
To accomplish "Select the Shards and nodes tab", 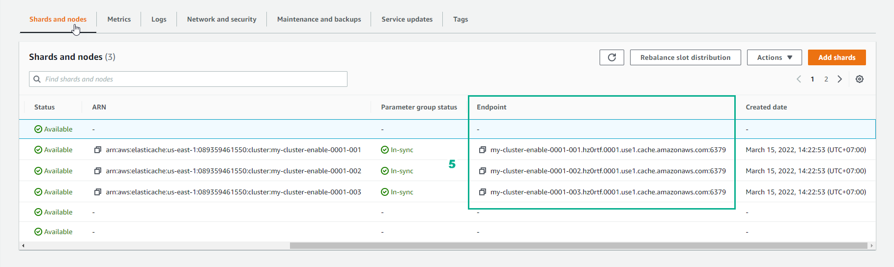I will click(58, 19).
